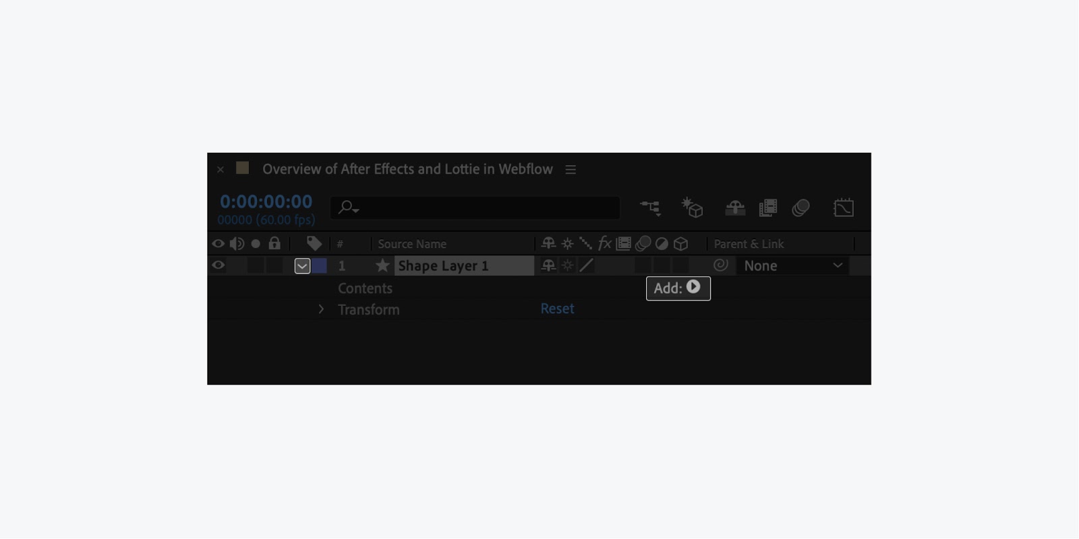Click the star icon beside Shape Layer 1

(382, 265)
